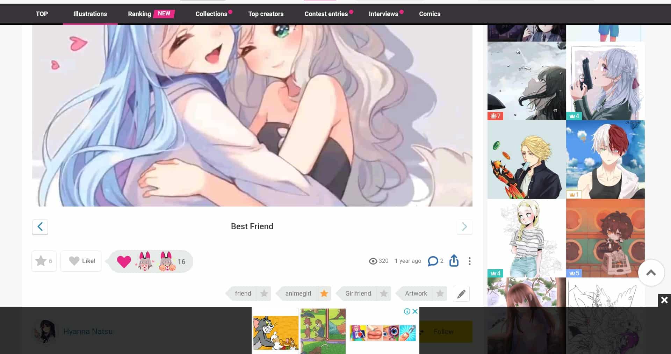Open the winged line-art sketch thumbnail

[605, 316]
